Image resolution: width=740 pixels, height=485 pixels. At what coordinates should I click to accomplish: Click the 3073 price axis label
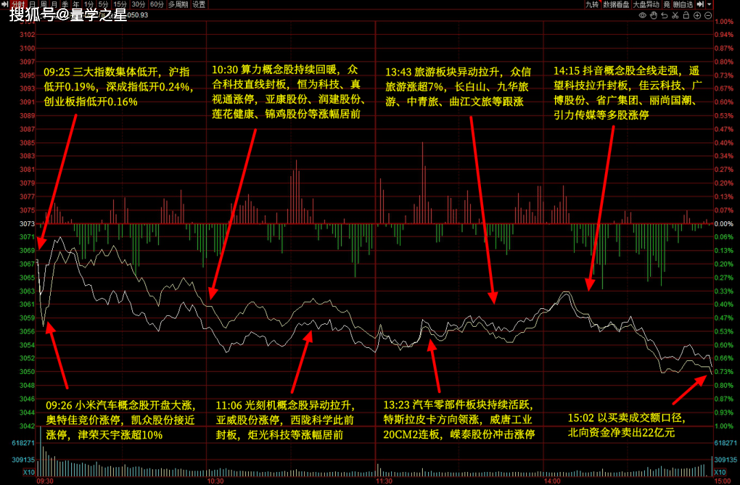(27, 223)
